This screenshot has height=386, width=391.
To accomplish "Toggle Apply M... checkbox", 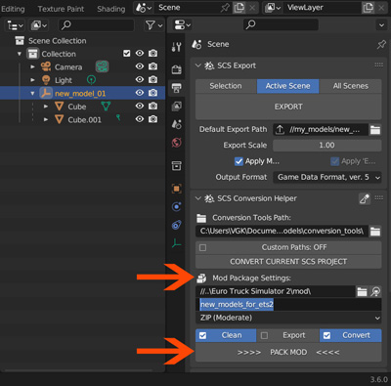I will point(239,161).
